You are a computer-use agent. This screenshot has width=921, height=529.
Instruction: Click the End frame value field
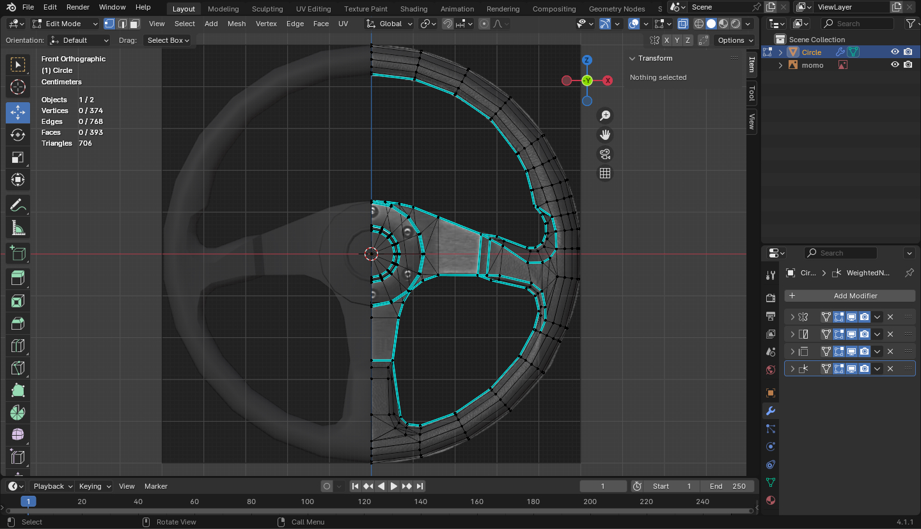coord(727,486)
